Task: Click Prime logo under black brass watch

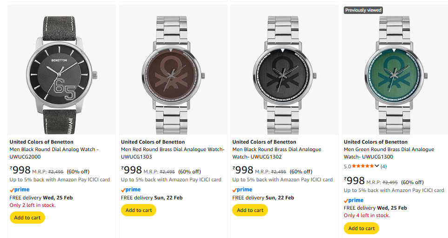Action: click(242, 190)
